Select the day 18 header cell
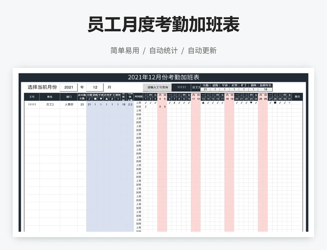 (227, 99)
